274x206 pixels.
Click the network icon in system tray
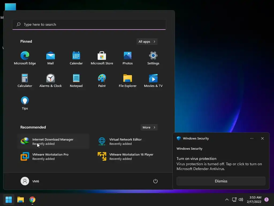(x=234, y=200)
